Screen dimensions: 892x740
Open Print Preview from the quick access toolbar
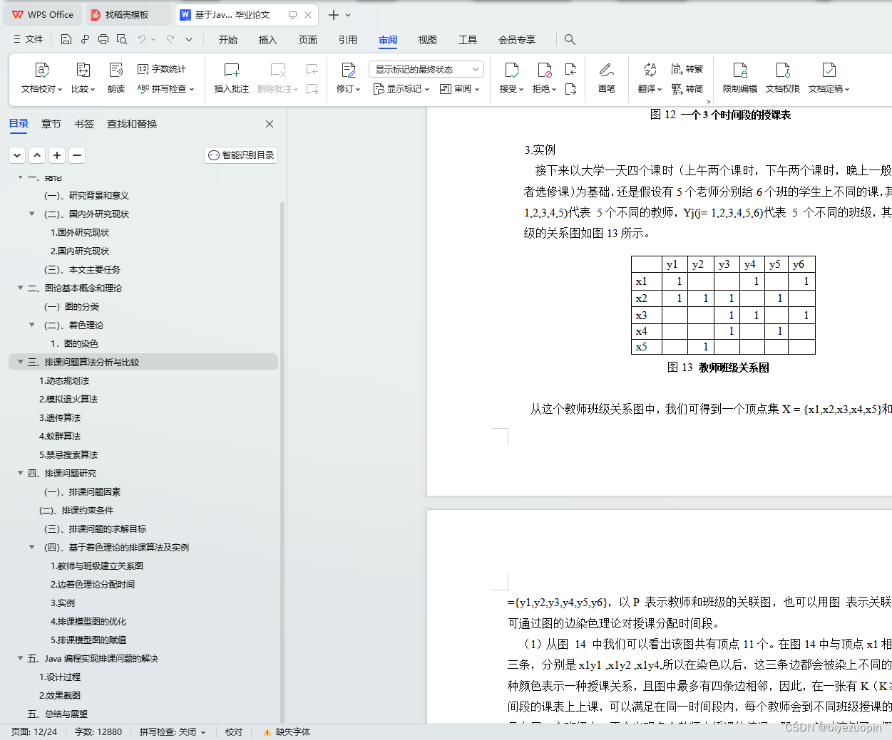coord(122,39)
